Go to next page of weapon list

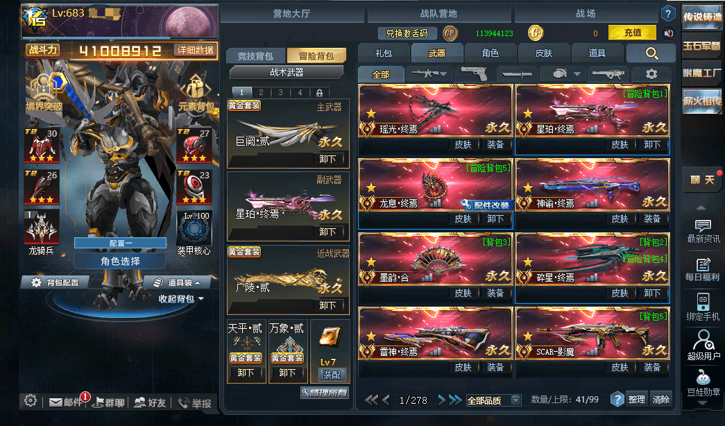[442, 400]
